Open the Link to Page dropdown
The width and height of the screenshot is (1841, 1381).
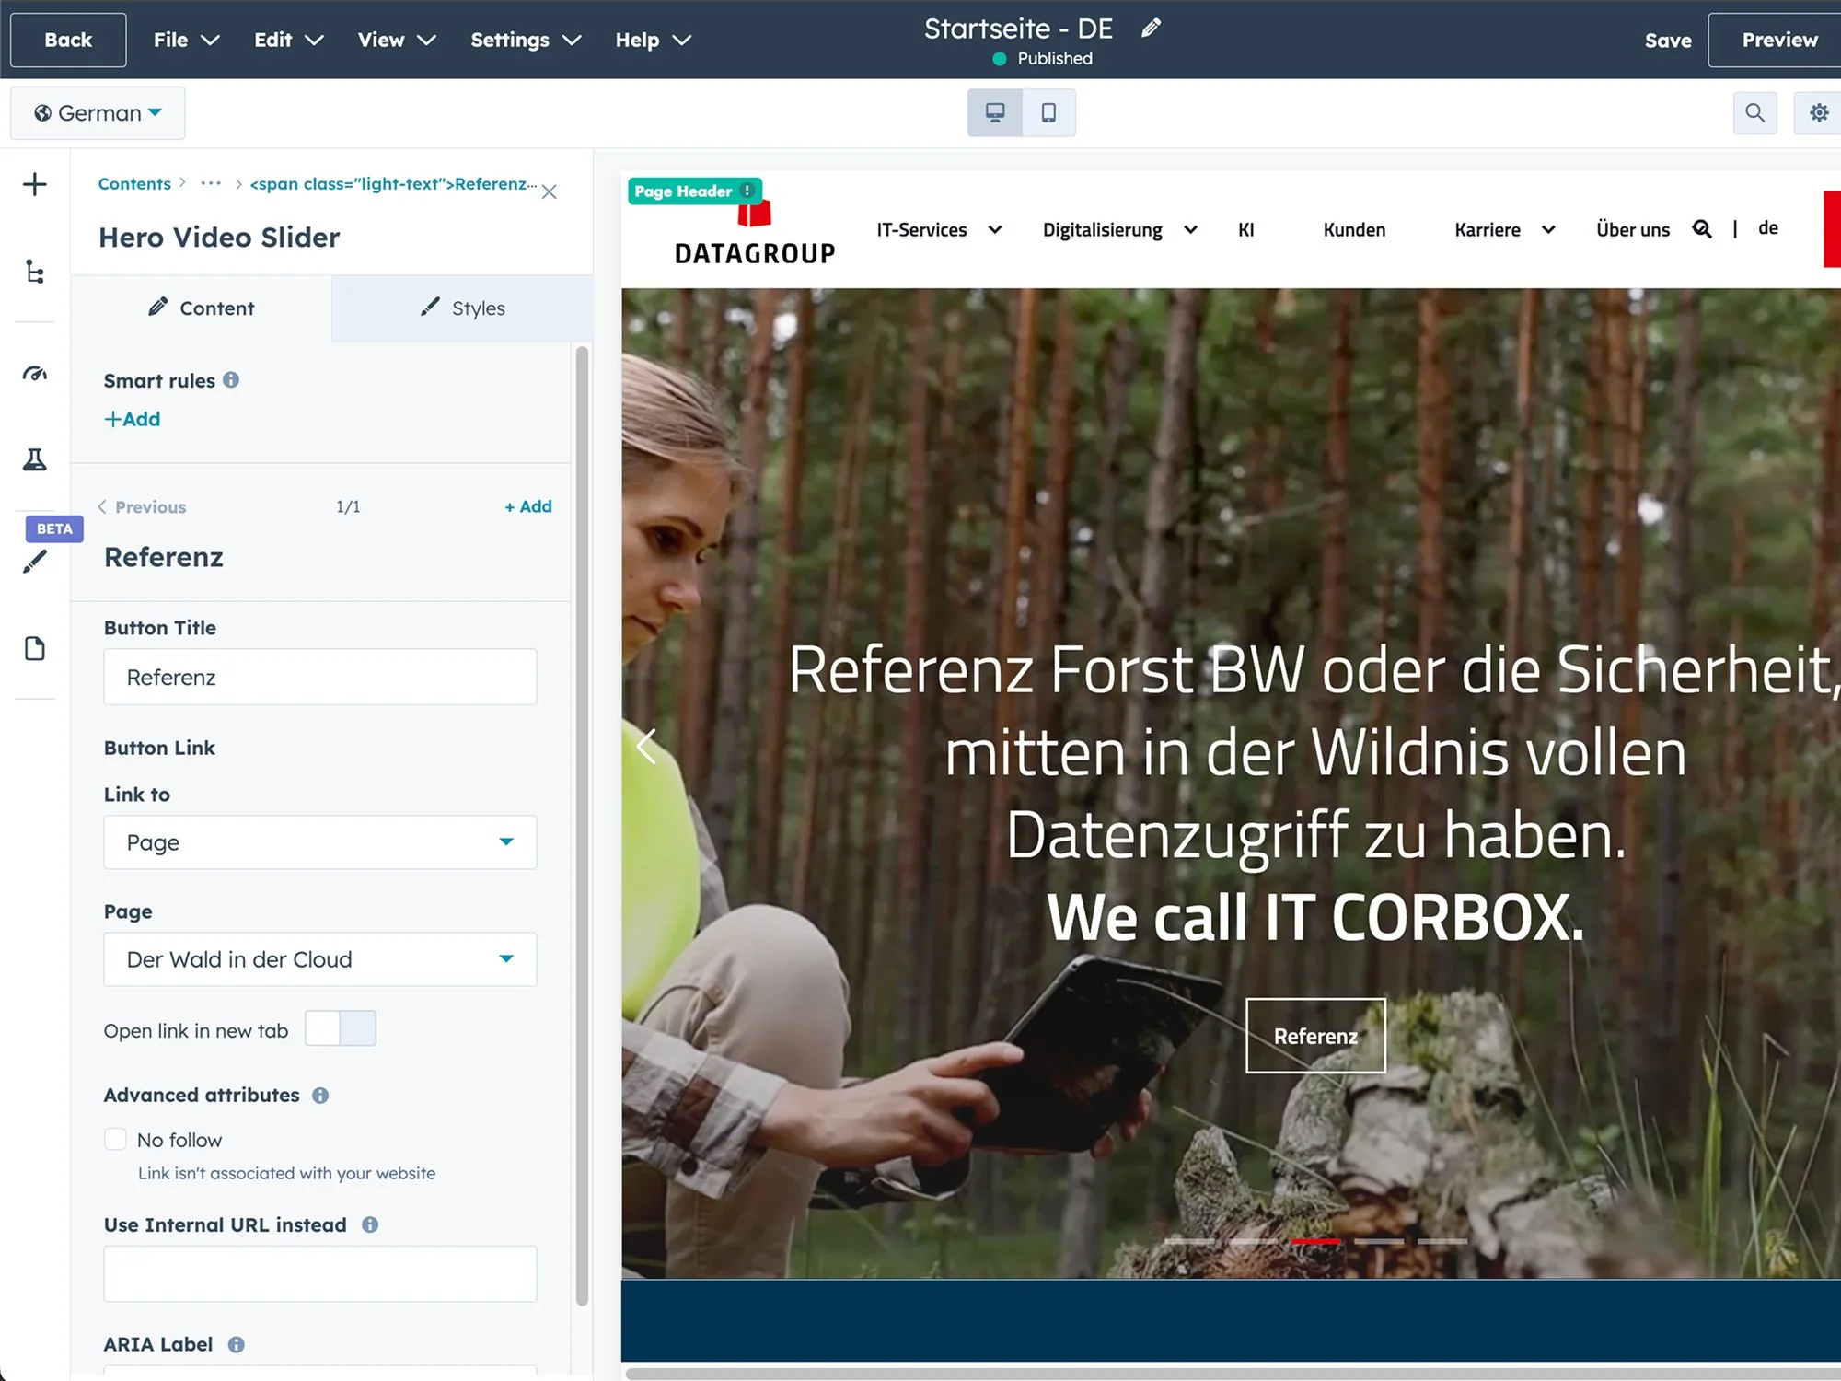click(319, 842)
